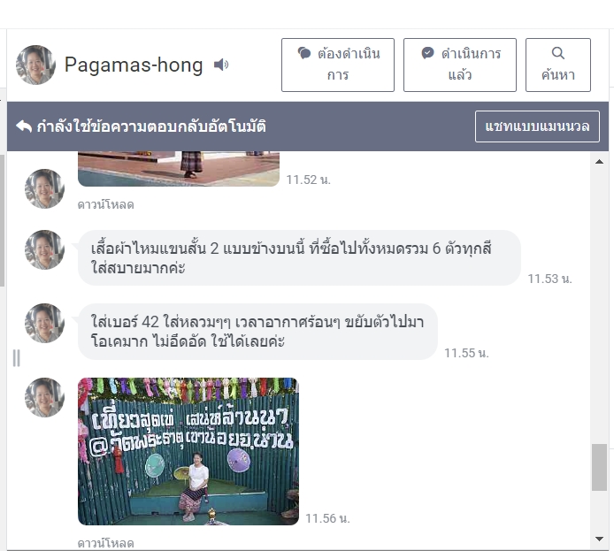The image size is (614, 551).
Task: Click the search magnifier icon
Action: (x=558, y=53)
